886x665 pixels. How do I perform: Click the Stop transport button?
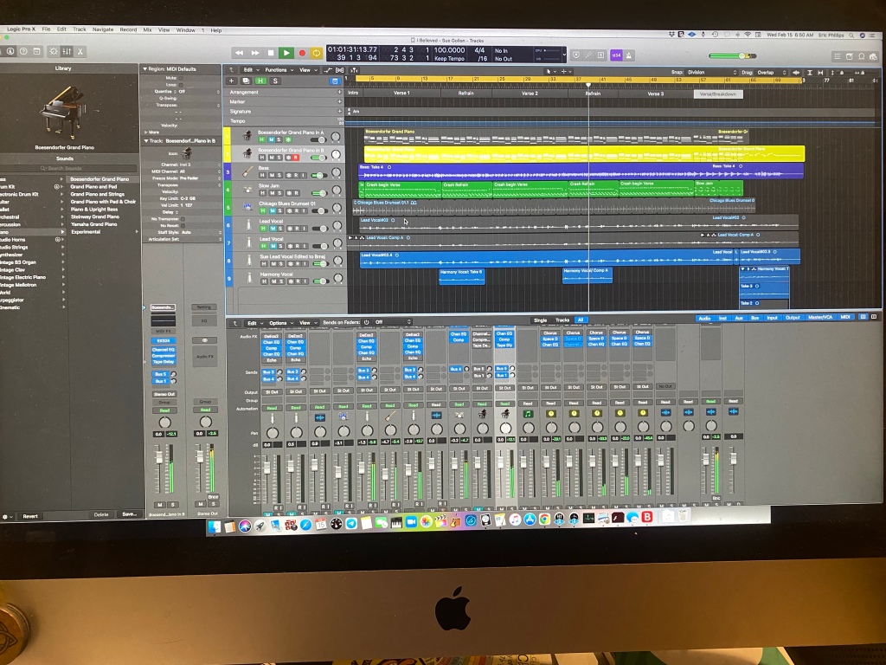click(271, 53)
